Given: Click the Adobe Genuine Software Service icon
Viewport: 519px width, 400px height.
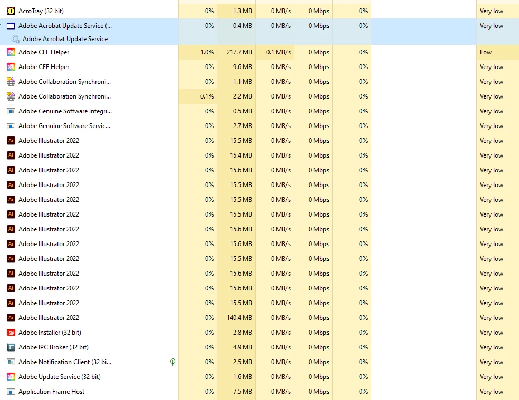Looking at the screenshot, I should 11,126.
